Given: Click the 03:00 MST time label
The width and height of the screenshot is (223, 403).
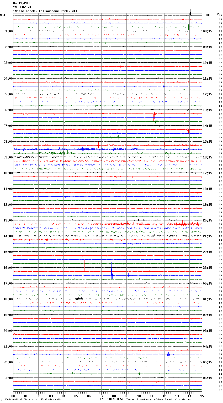Looking at the screenshot, I should (8, 63).
